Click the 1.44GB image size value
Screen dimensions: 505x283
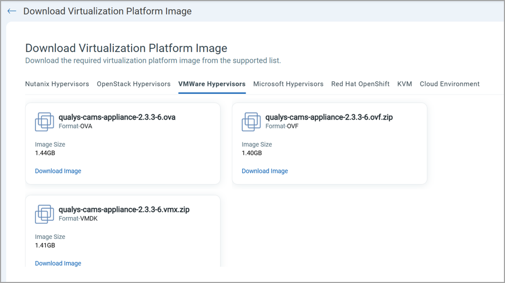(x=45, y=153)
